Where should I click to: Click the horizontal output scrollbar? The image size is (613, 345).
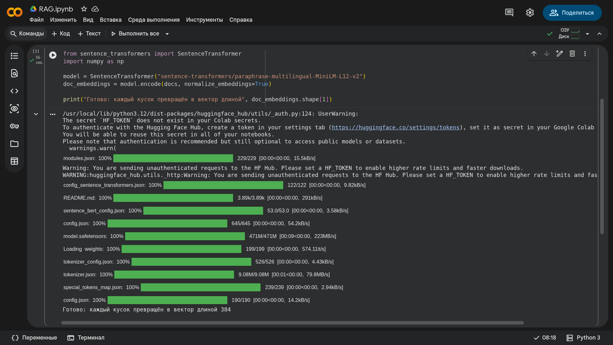tap(292, 323)
